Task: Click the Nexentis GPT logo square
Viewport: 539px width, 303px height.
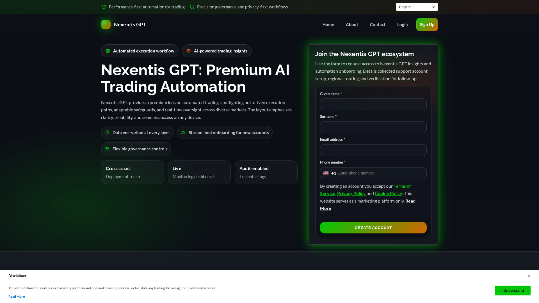Action: (106, 24)
